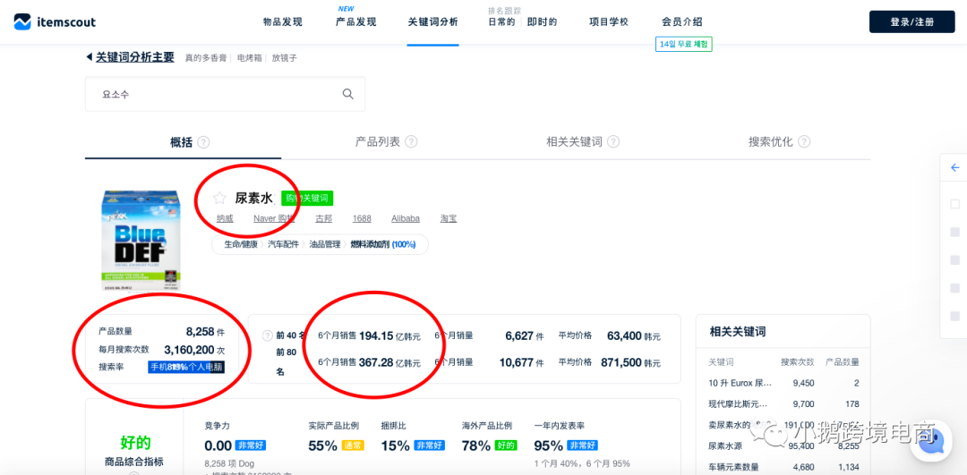Image resolution: width=967 pixels, height=475 pixels.
Task: Click related keyword 车辆元素数量
Action: click(x=734, y=467)
